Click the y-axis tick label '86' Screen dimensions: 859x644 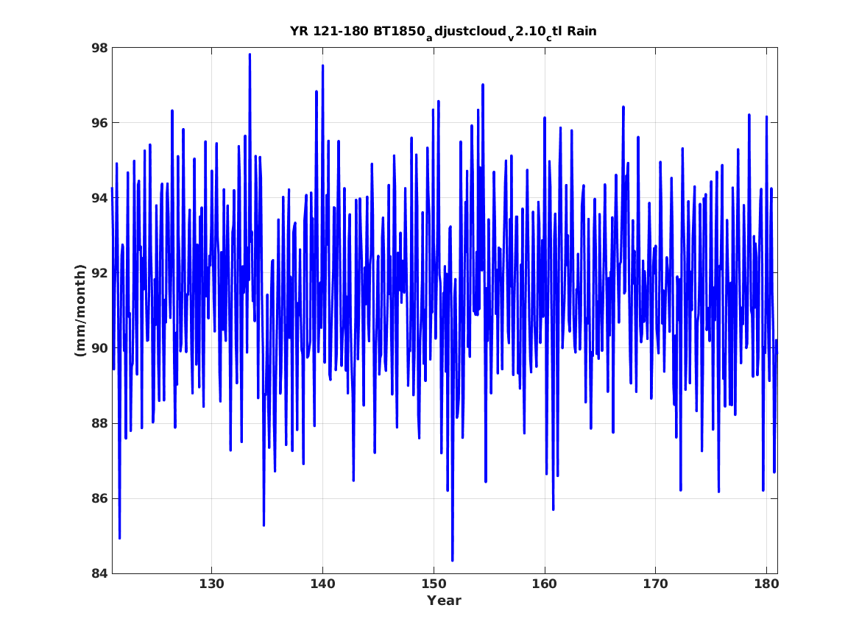point(99,498)
